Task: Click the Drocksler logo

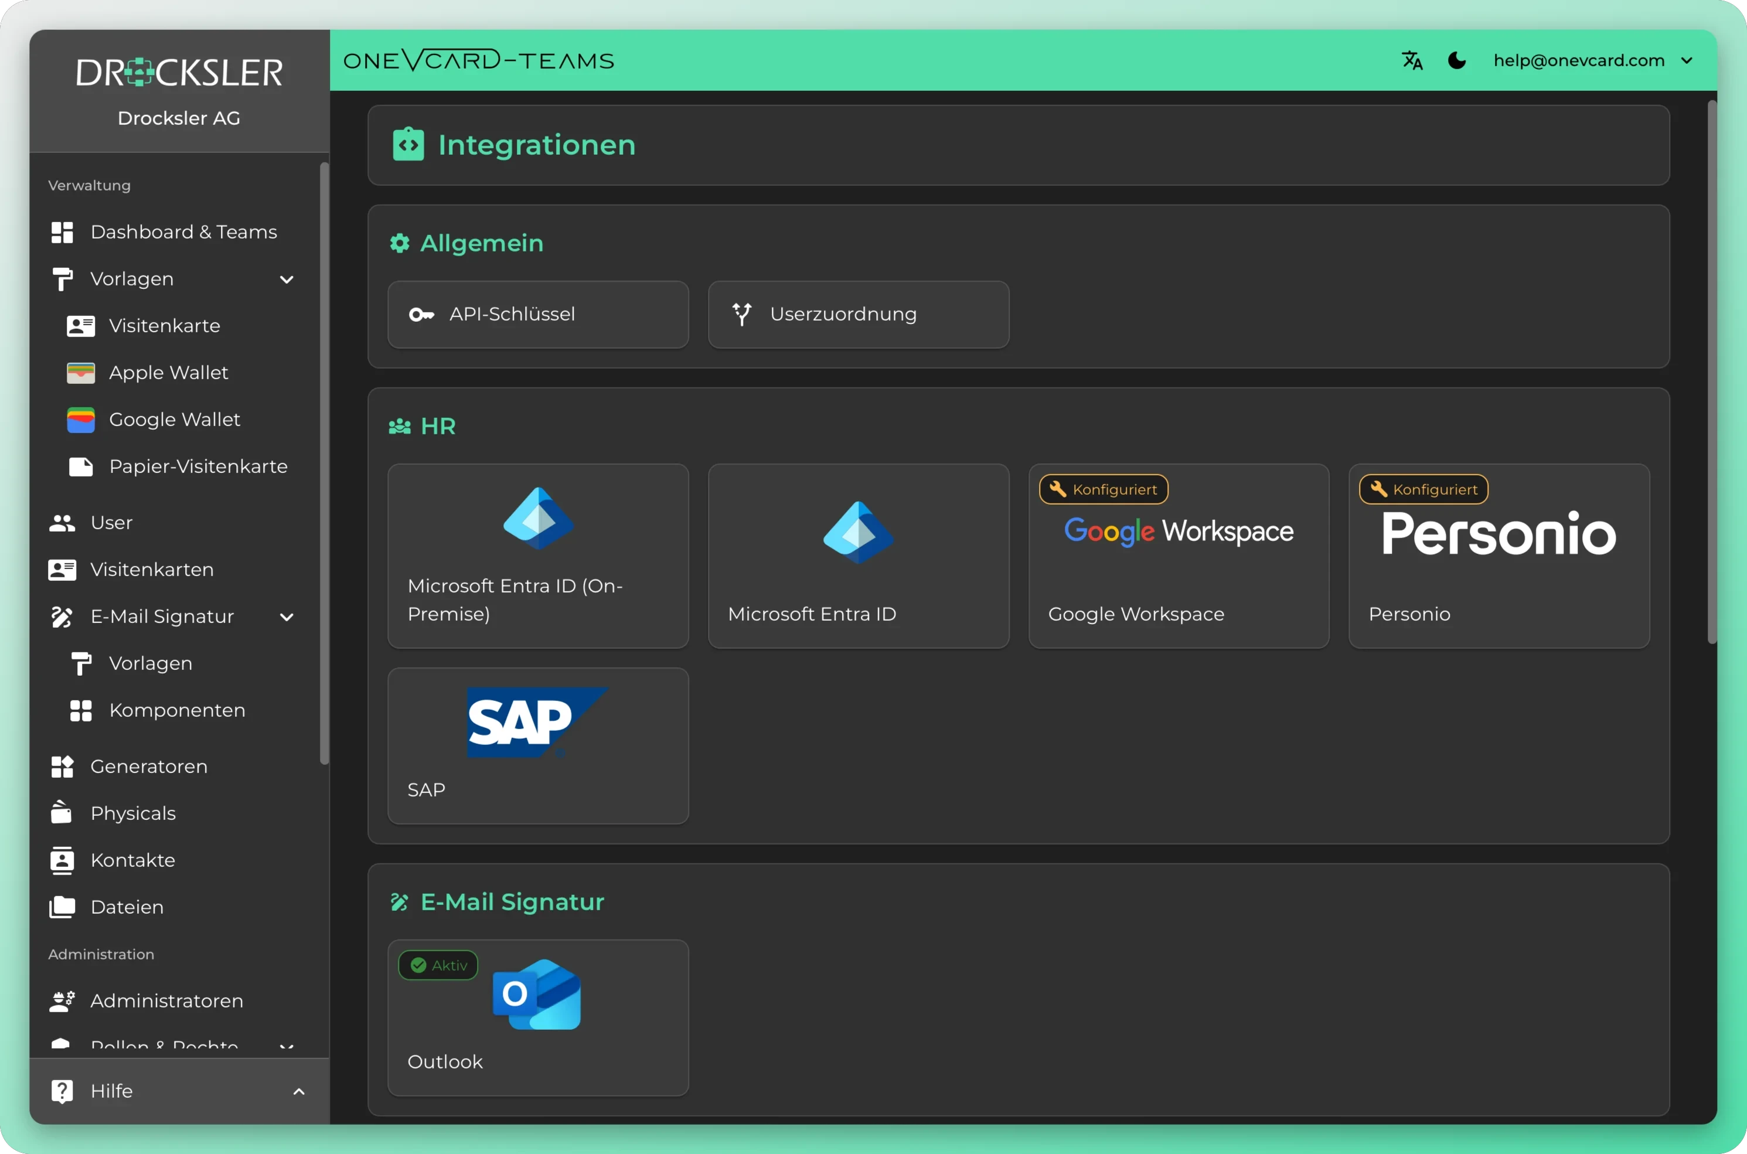Action: click(179, 72)
